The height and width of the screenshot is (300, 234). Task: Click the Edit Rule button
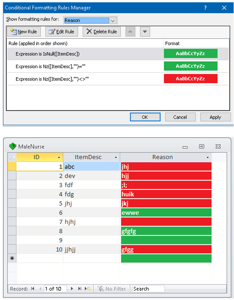pyautogui.click(x=61, y=32)
